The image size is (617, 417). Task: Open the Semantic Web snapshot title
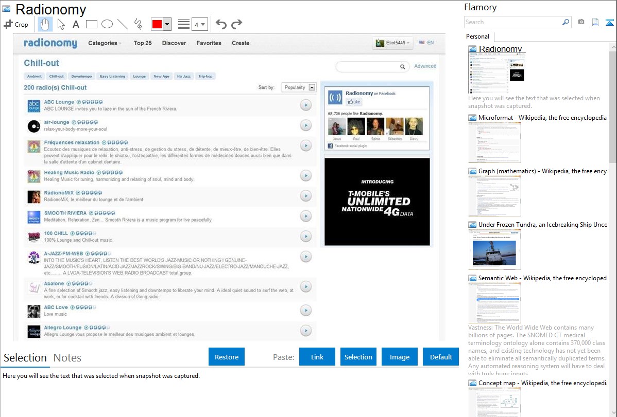point(542,278)
